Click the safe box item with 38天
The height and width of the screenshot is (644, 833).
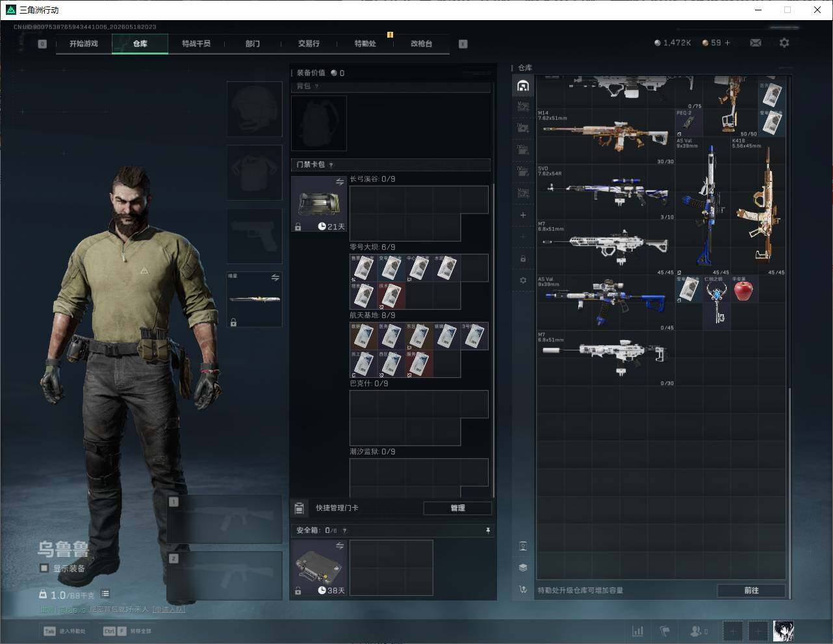coord(319,567)
